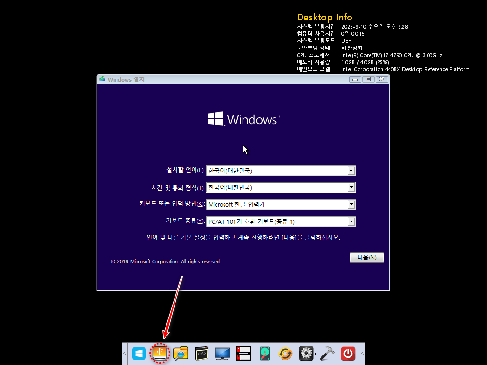Launch the orange USB drive tool
The image size is (487, 365).
tap(160, 353)
